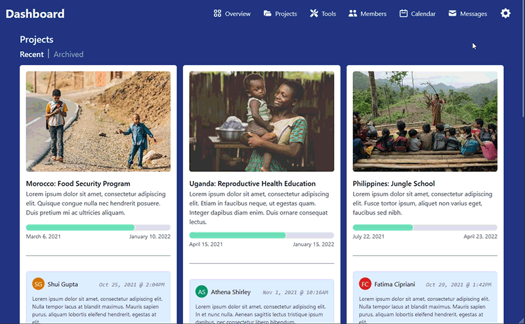Click Shui Gupta's SG avatar
The image size is (525, 324).
click(x=38, y=284)
